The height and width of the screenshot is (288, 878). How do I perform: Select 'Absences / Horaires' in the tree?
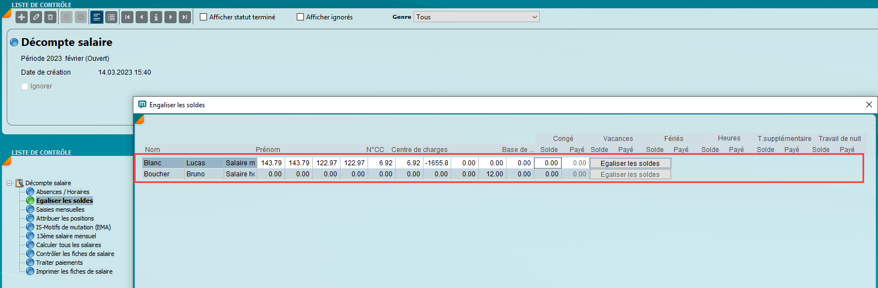[63, 192]
